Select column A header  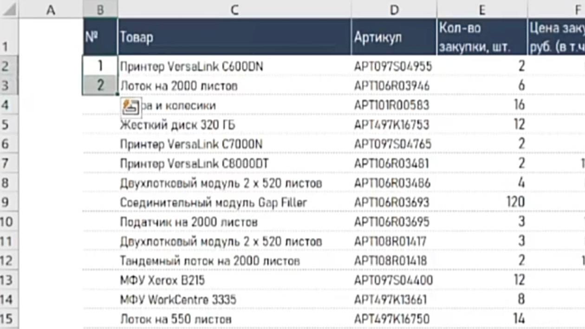(51, 9)
